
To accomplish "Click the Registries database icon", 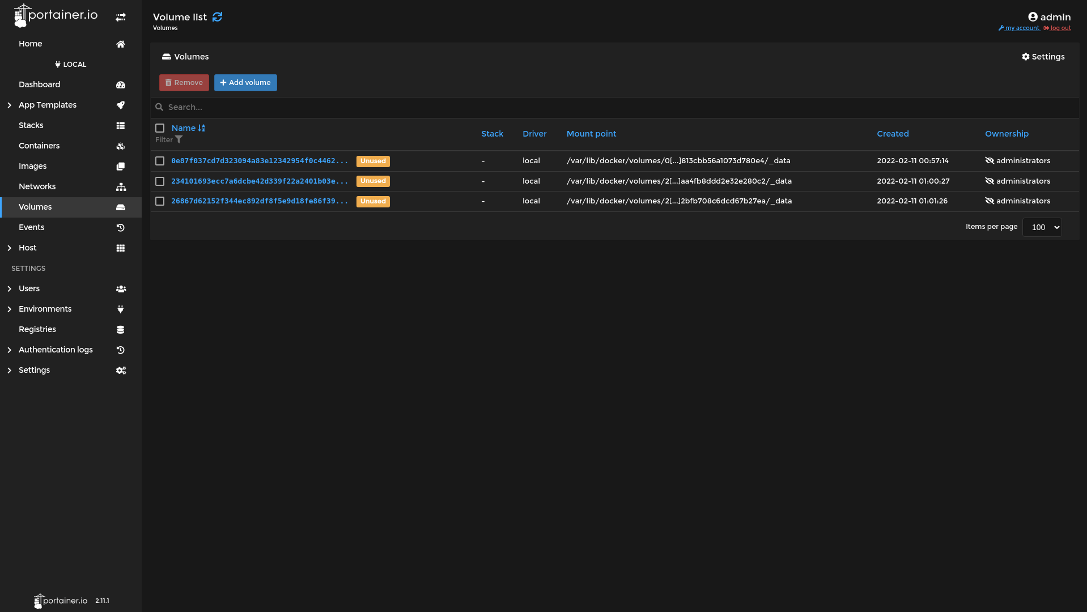I will point(121,330).
